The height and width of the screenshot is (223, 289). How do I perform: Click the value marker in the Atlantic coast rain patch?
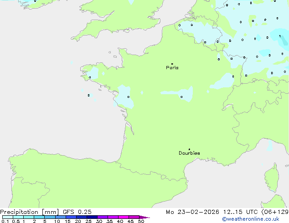point(128,96)
